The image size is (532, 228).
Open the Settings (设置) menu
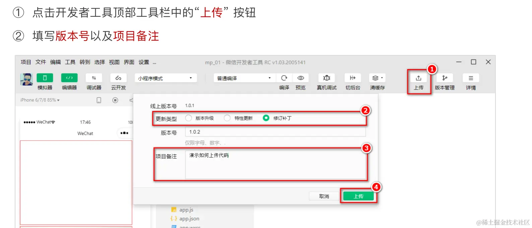click(x=144, y=62)
